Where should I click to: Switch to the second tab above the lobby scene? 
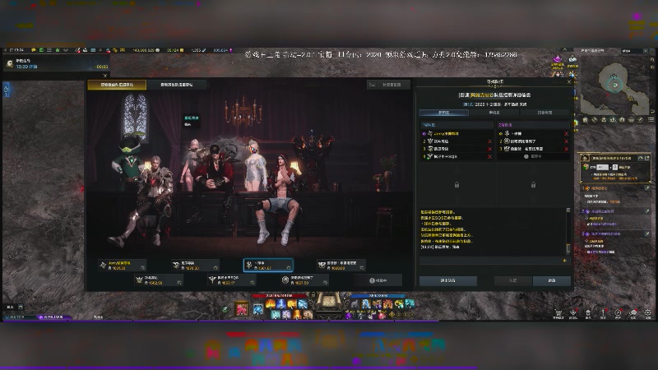(177, 85)
